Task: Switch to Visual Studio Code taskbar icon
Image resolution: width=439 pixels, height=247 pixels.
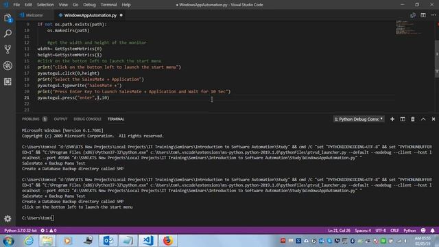Action: [x=148, y=241]
